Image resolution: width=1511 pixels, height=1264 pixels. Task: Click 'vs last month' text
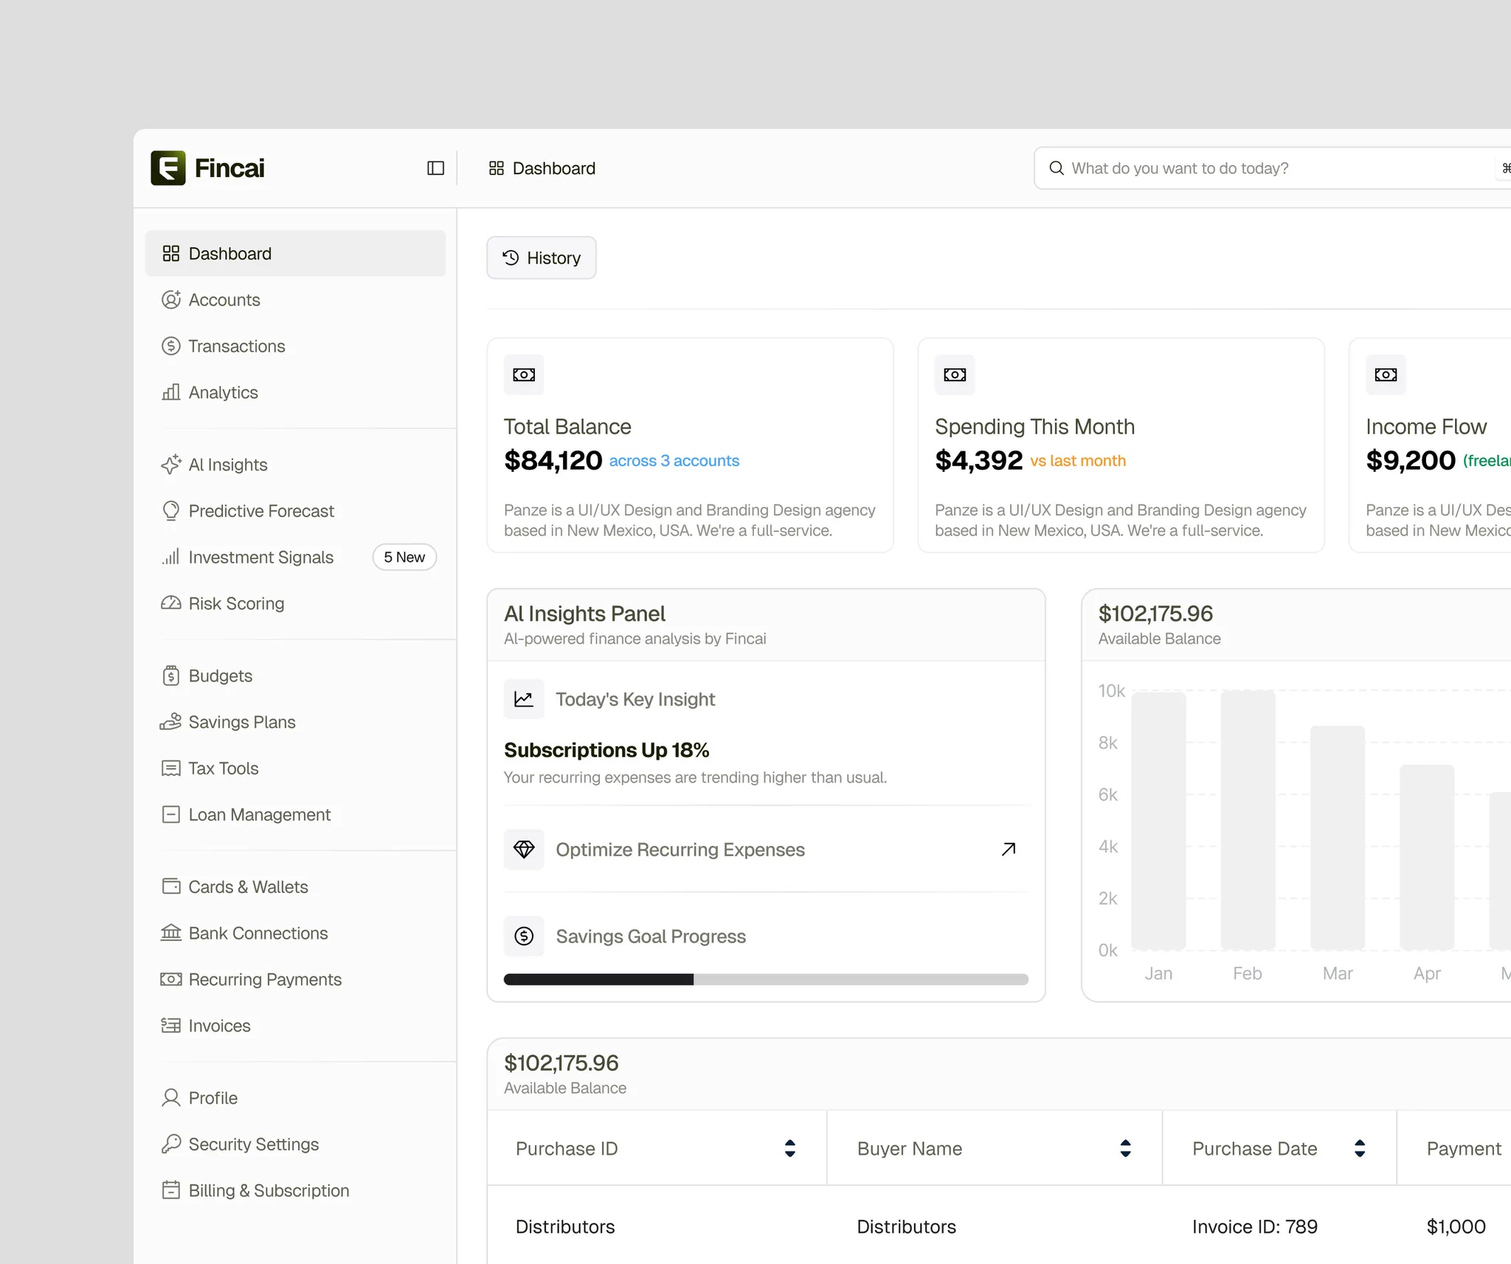[1078, 461]
